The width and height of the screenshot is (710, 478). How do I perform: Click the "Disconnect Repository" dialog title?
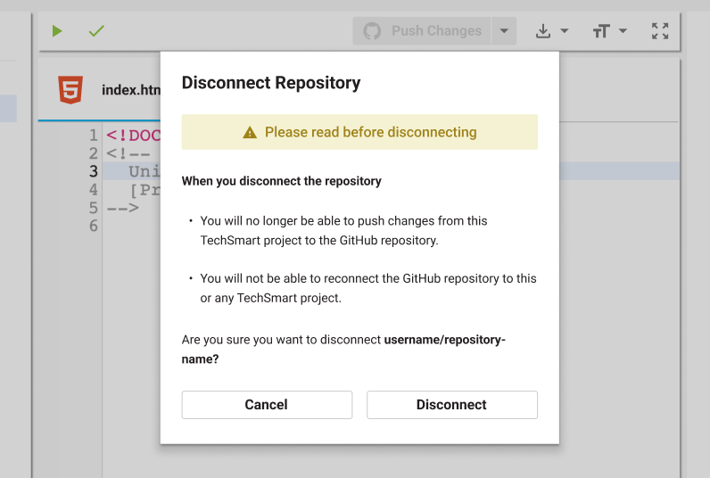pyautogui.click(x=271, y=83)
